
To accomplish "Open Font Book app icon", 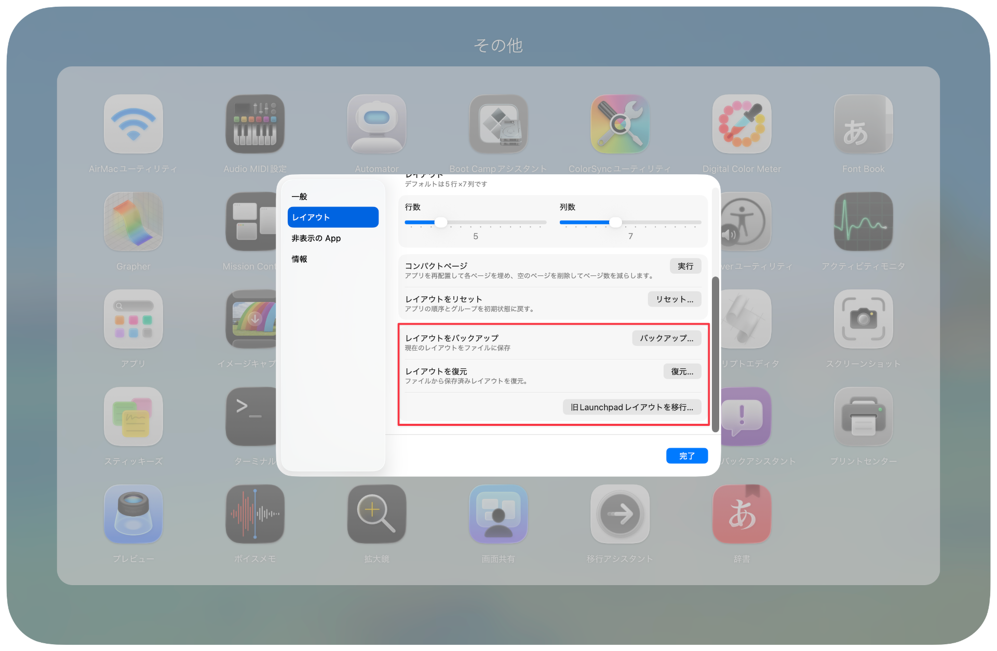I will [863, 124].
